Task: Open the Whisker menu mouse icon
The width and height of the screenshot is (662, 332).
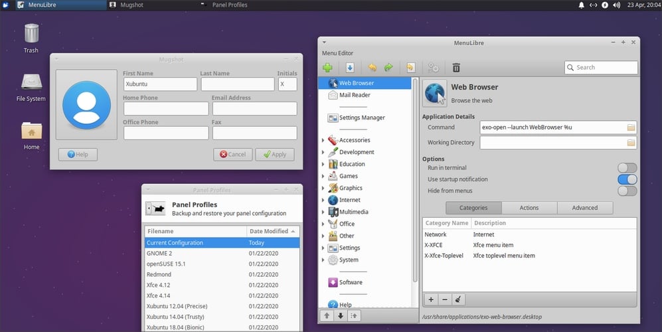Action: 5,5
